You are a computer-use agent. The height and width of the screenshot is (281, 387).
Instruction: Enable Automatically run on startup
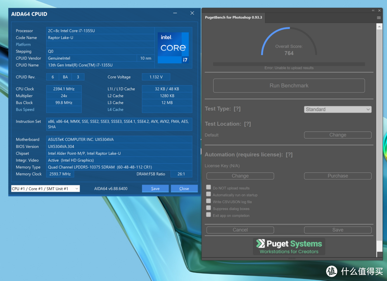[209, 194]
